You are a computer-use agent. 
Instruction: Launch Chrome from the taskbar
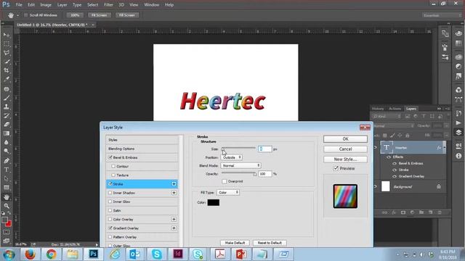tap(51, 254)
